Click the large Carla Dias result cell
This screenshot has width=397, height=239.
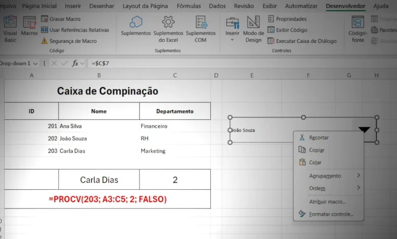click(x=99, y=180)
